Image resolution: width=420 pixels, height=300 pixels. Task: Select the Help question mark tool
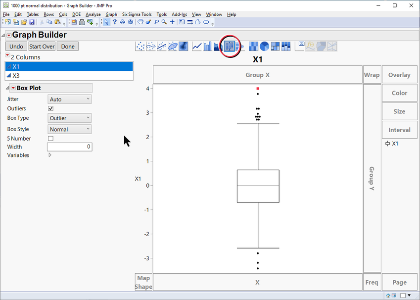115,22
